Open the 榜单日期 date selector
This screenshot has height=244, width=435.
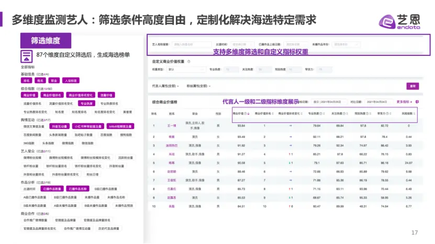[x=329, y=102]
